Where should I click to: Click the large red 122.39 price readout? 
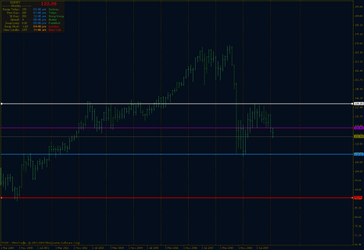(x=49, y=3)
